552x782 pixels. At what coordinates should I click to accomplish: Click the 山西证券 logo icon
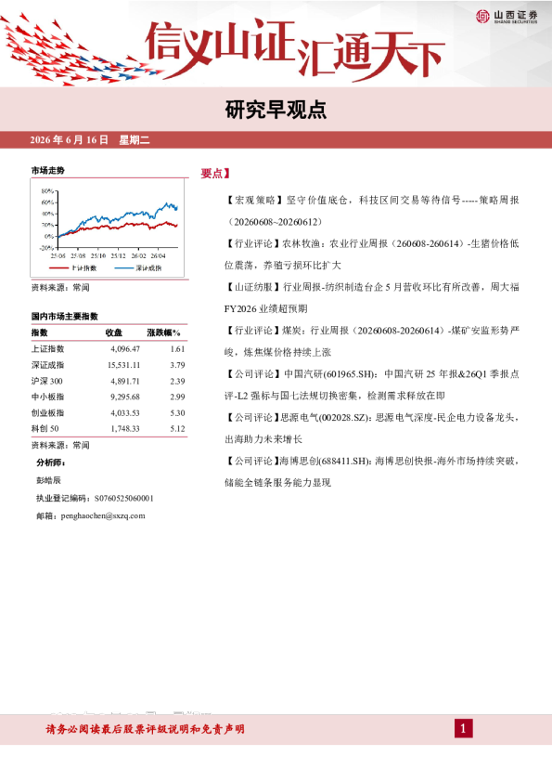click(482, 17)
